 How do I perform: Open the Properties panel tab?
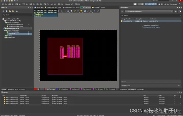[140, 89]
